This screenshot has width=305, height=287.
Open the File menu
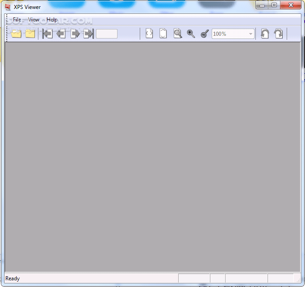17,20
